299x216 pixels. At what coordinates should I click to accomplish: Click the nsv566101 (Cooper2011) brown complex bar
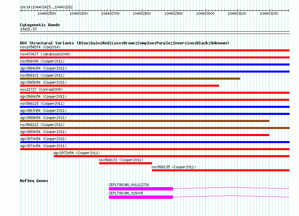pyautogui.click(x=130, y=79)
